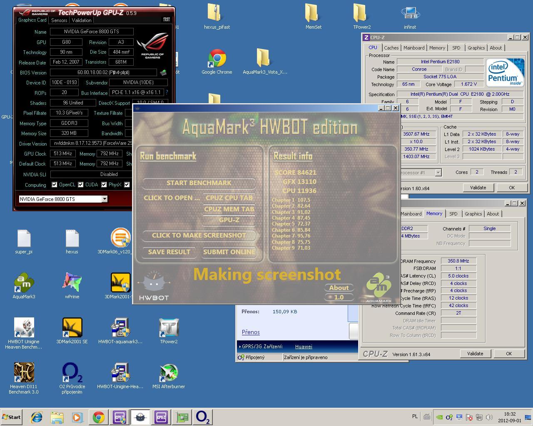This screenshot has width=533, height=426.
Task: Click Validate in lower CPU-Z Memory window
Action: click(475, 354)
